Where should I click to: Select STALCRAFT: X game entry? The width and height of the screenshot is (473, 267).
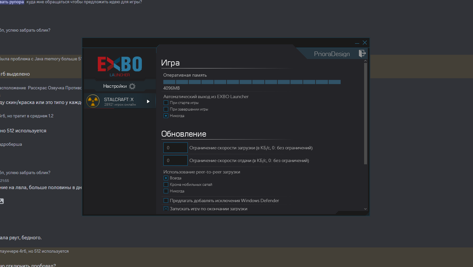(120, 101)
